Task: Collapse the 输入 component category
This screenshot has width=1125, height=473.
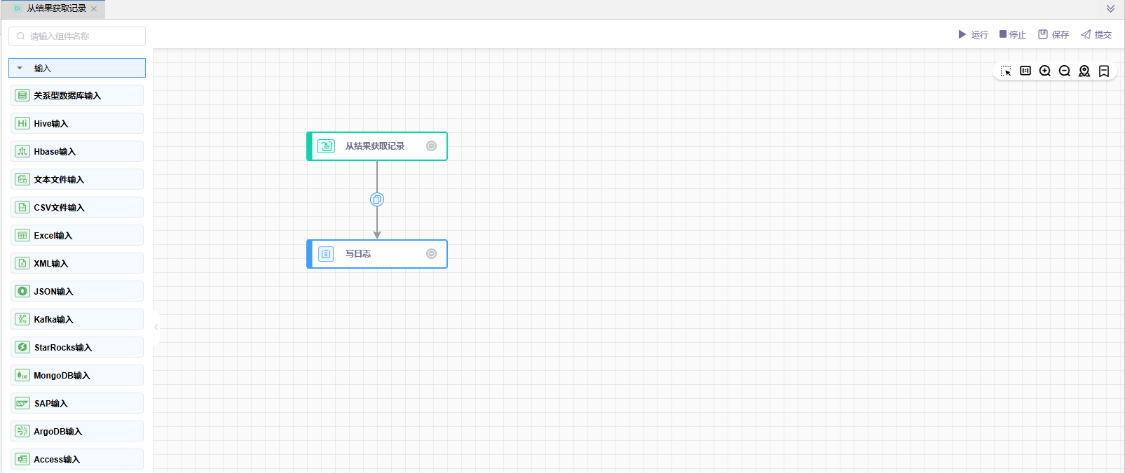Action: 20,68
